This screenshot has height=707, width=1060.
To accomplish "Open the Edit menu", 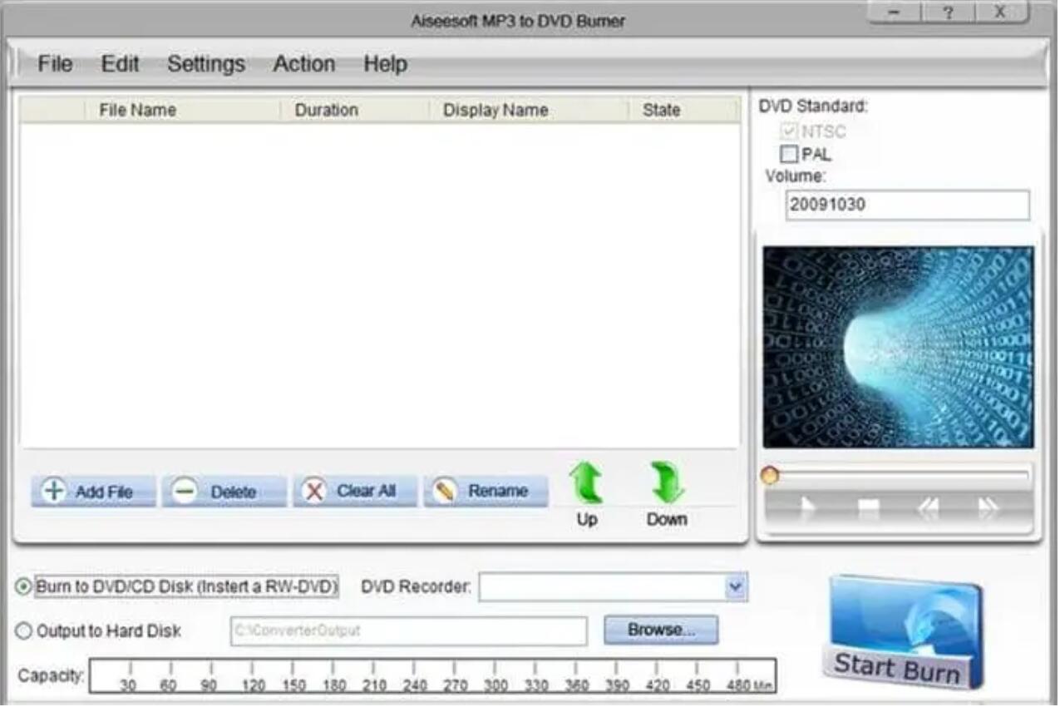I will click(x=121, y=64).
